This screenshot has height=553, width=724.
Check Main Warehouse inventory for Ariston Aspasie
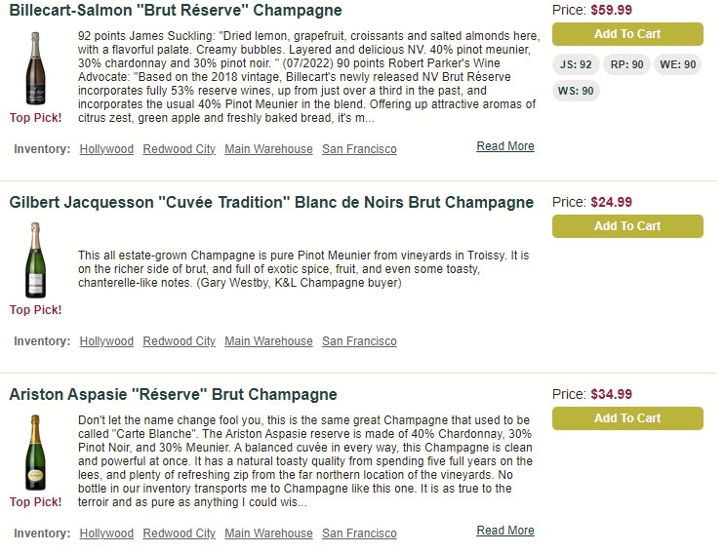click(268, 533)
